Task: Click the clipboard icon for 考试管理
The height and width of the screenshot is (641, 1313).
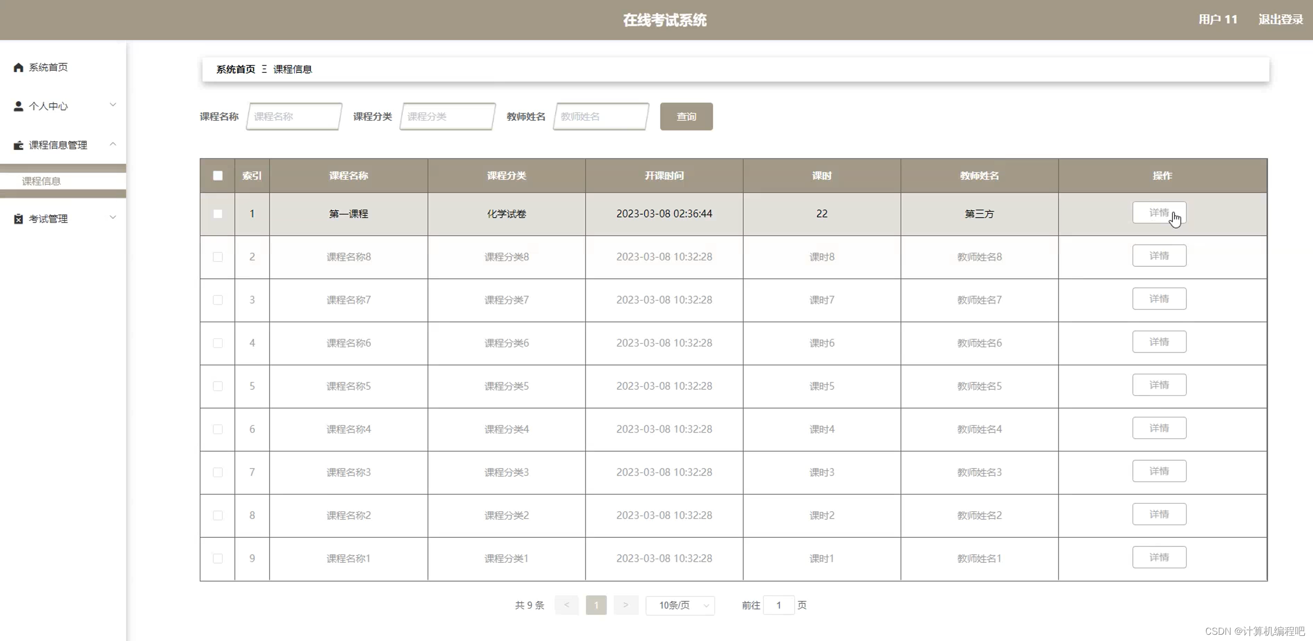Action: (x=18, y=219)
